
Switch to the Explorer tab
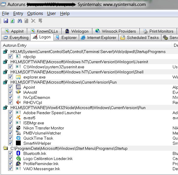coord(66,37)
